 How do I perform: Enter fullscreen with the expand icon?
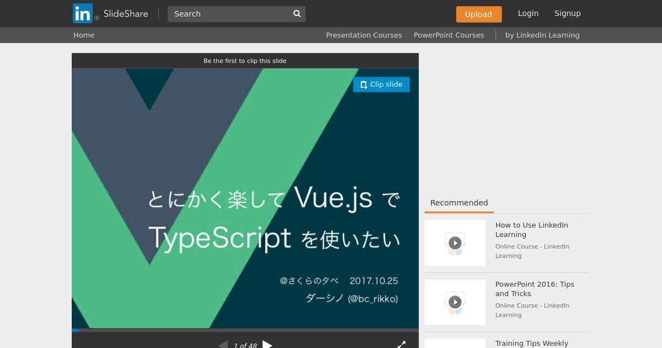(402, 344)
